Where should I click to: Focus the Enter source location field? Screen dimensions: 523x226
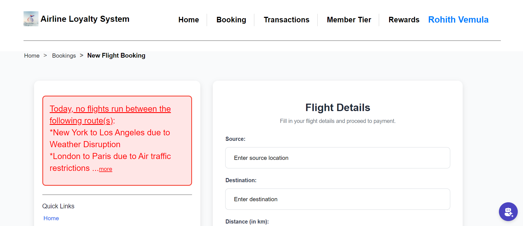338,158
